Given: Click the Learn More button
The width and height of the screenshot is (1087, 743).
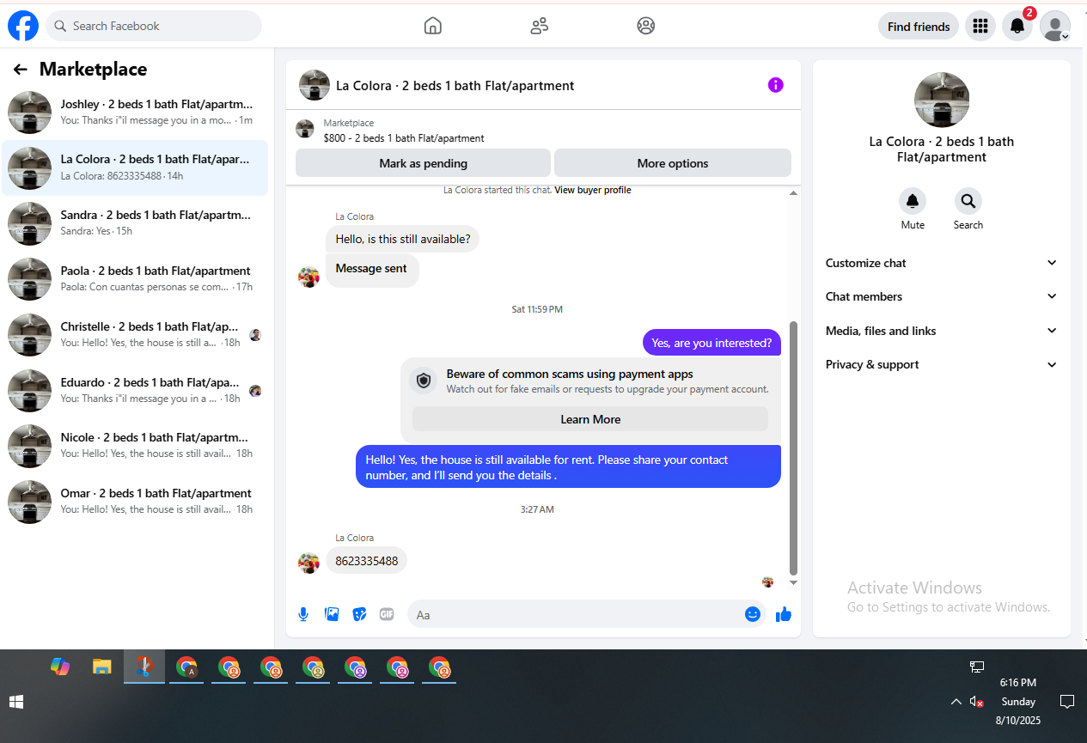Looking at the screenshot, I should (590, 419).
